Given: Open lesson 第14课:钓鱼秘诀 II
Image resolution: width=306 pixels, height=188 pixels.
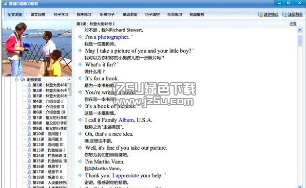Looking at the screenshot, I should (49, 156).
